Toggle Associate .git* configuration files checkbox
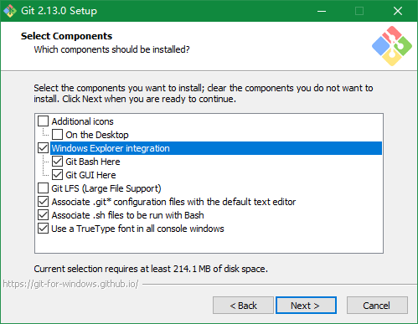This screenshot has width=418, height=324. [43, 202]
